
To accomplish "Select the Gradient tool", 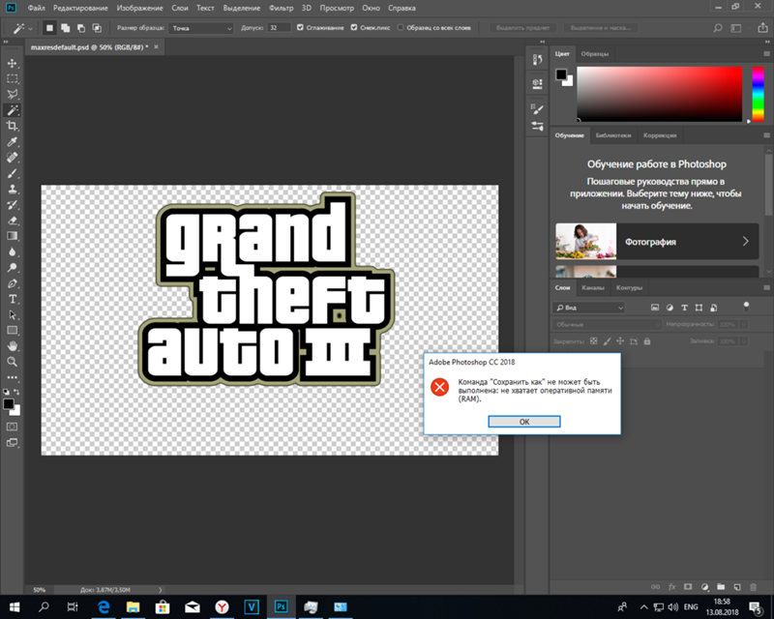I will click(x=13, y=236).
